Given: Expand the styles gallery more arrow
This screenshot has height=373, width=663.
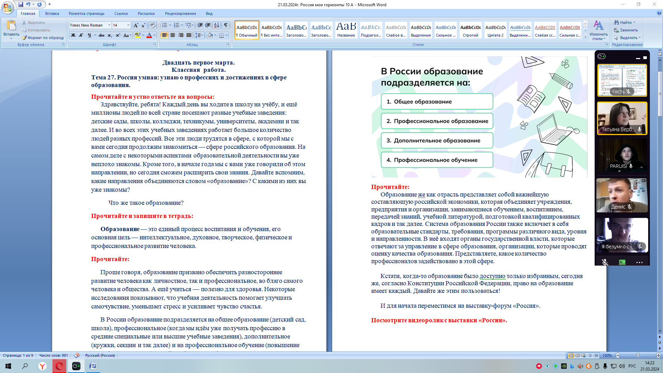Looking at the screenshot, I should pos(585,37).
